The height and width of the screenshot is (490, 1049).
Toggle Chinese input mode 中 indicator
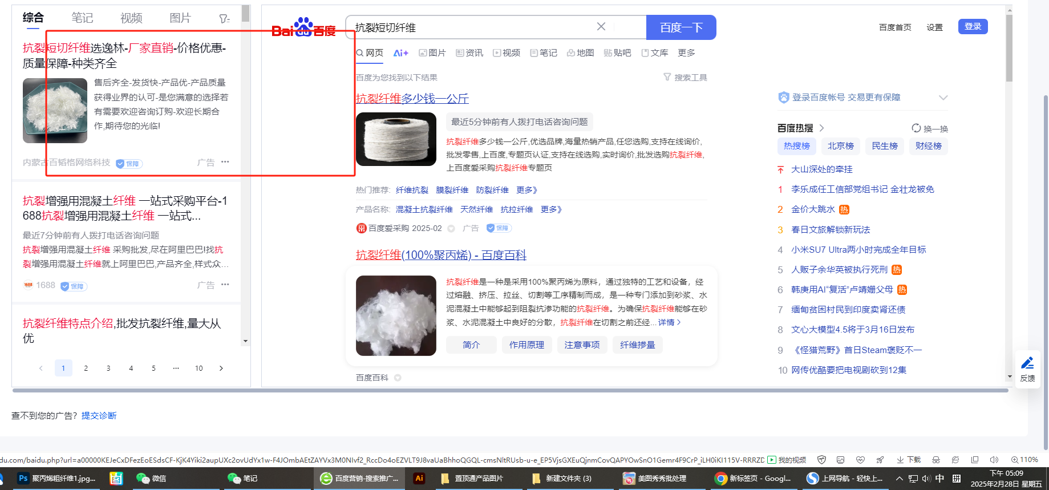939,479
